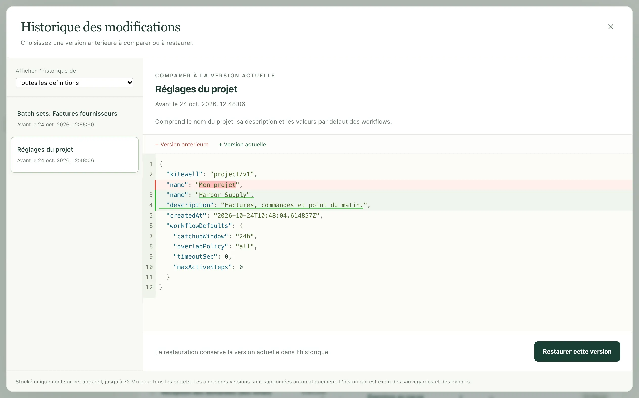Open the Toutes les définitions dropdown
This screenshot has height=398, width=639.
coord(75,83)
